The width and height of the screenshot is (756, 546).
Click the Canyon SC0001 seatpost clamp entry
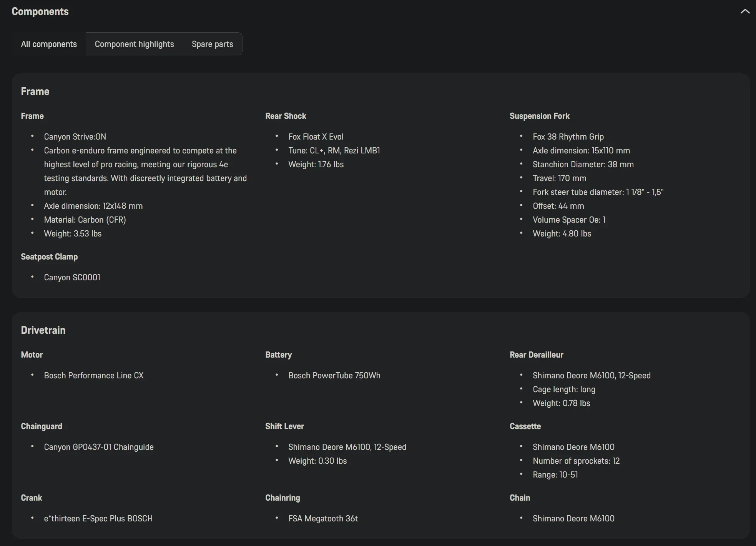coord(72,278)
